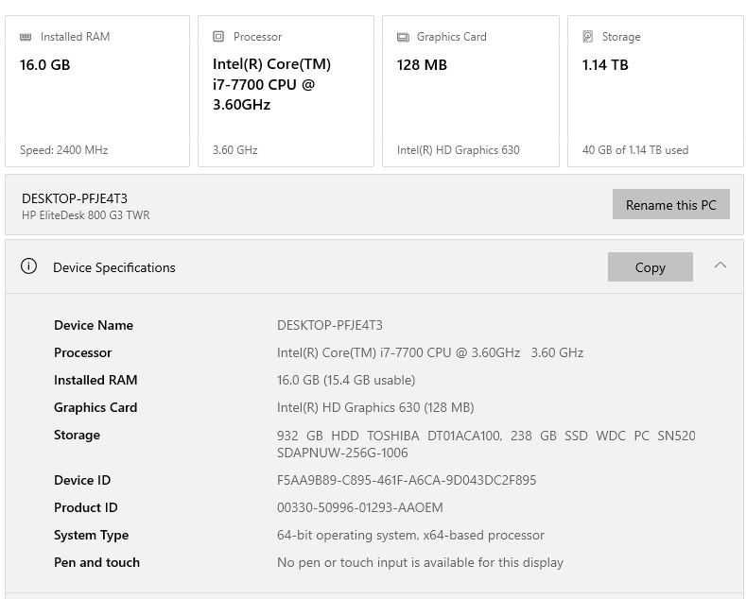The image size is (746, 599).
Task: Click the Product ID label
Action: [x=86, y=507]
